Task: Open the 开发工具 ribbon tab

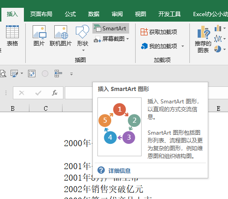Action: (x=170, y=14)
